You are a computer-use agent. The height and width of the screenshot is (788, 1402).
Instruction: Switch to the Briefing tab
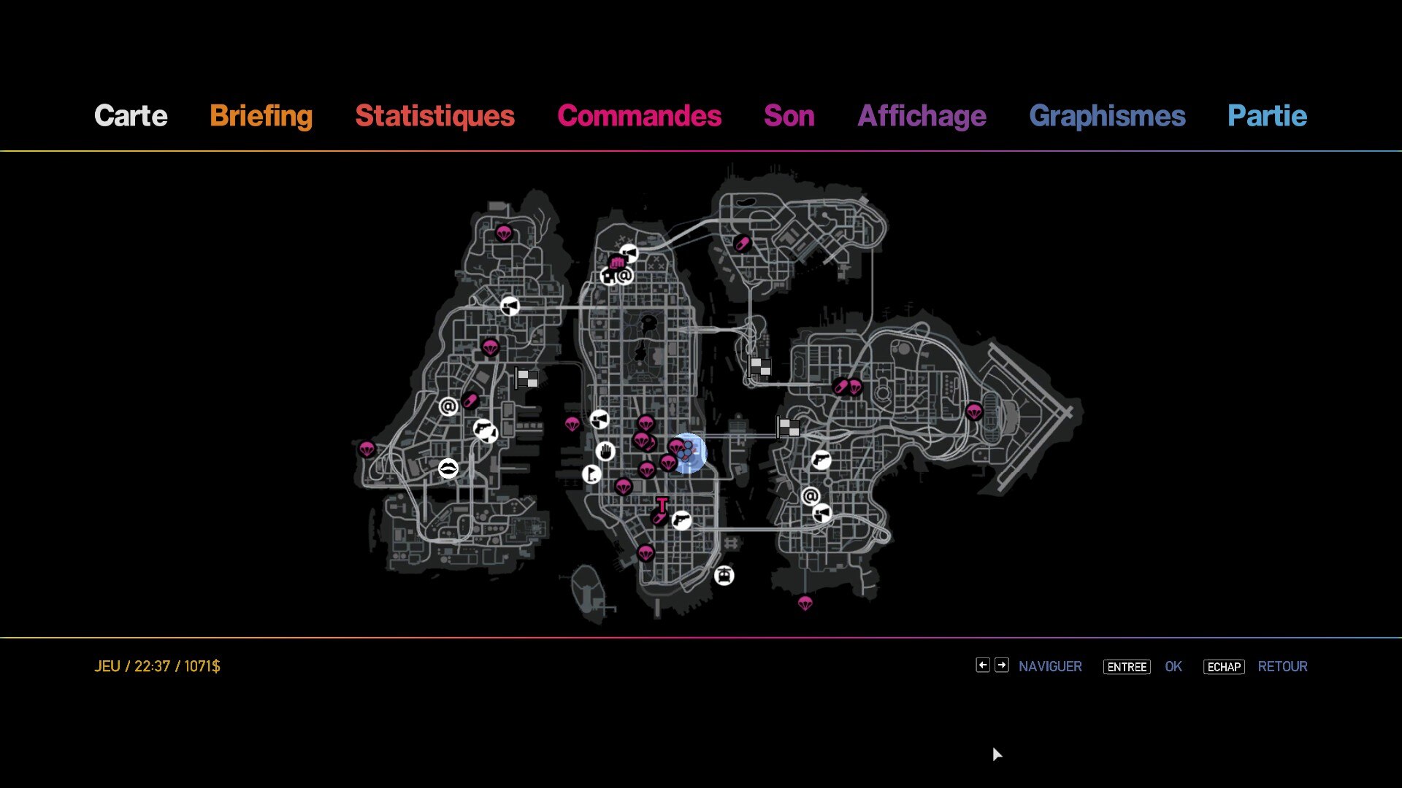(x=261, y=116)
